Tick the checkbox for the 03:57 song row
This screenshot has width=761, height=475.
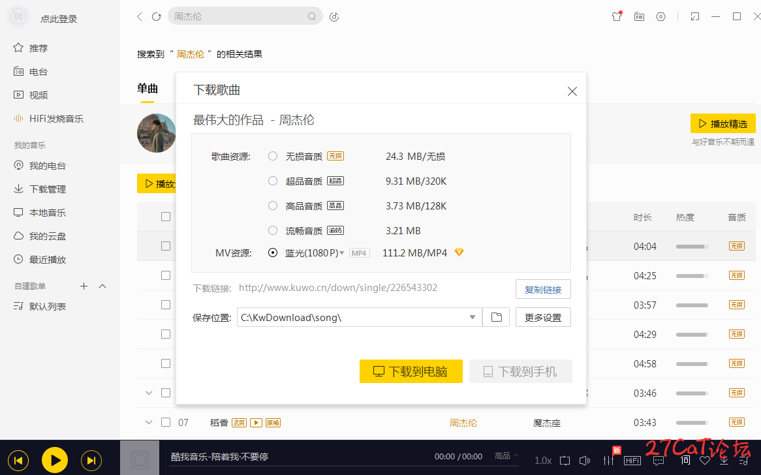(166, 305)
